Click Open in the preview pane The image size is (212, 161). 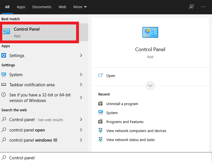coord(111,76)
